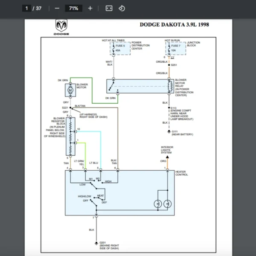
Task: Click the blower motor 'M' symbol
Action: [x=70, y=90]
